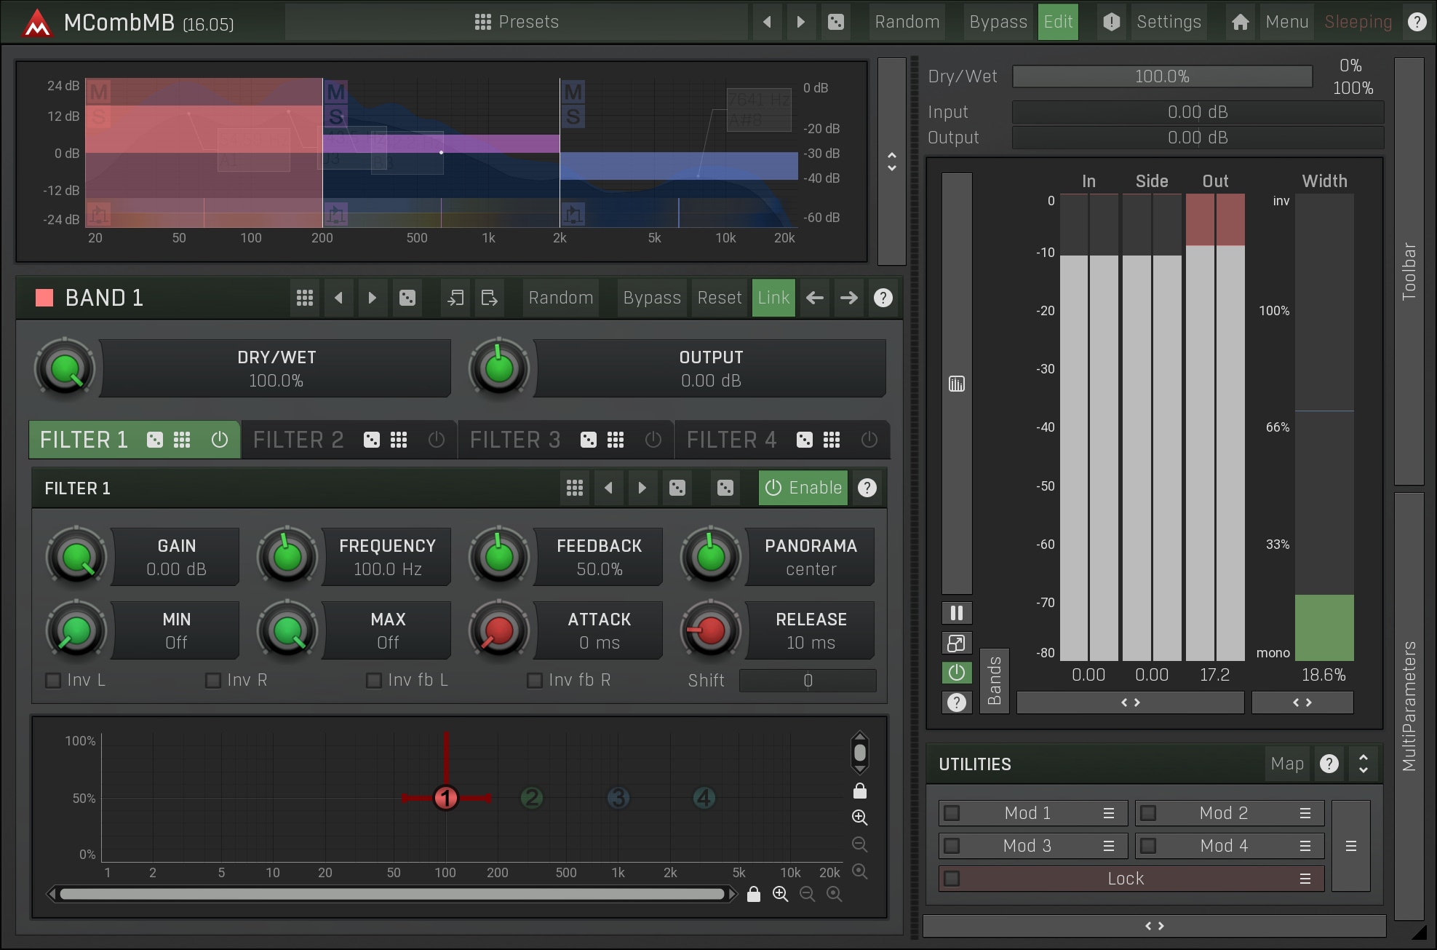Expand the vertical Toolbar panel
The width and height of the screenshot is (1437, 950).
click(x=1409, y=271)
